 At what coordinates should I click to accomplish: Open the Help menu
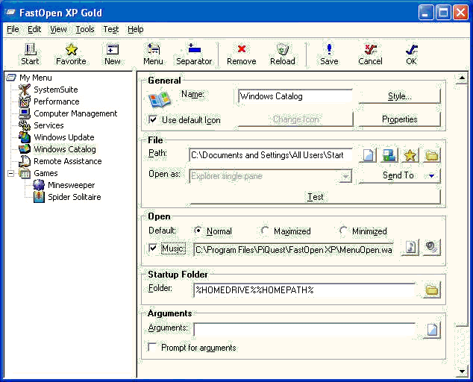click(x=136, y=29)
